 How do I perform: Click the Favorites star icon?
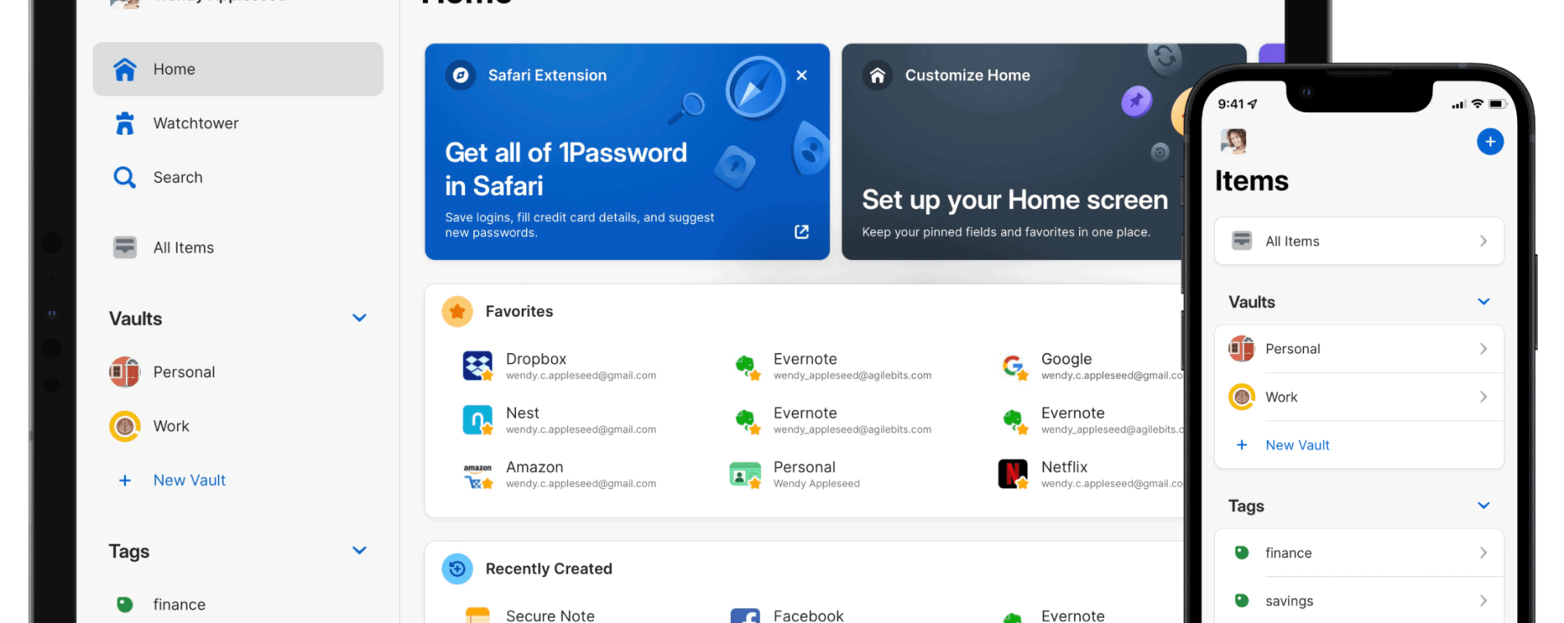pyautogui.click(x=458, y=312)
